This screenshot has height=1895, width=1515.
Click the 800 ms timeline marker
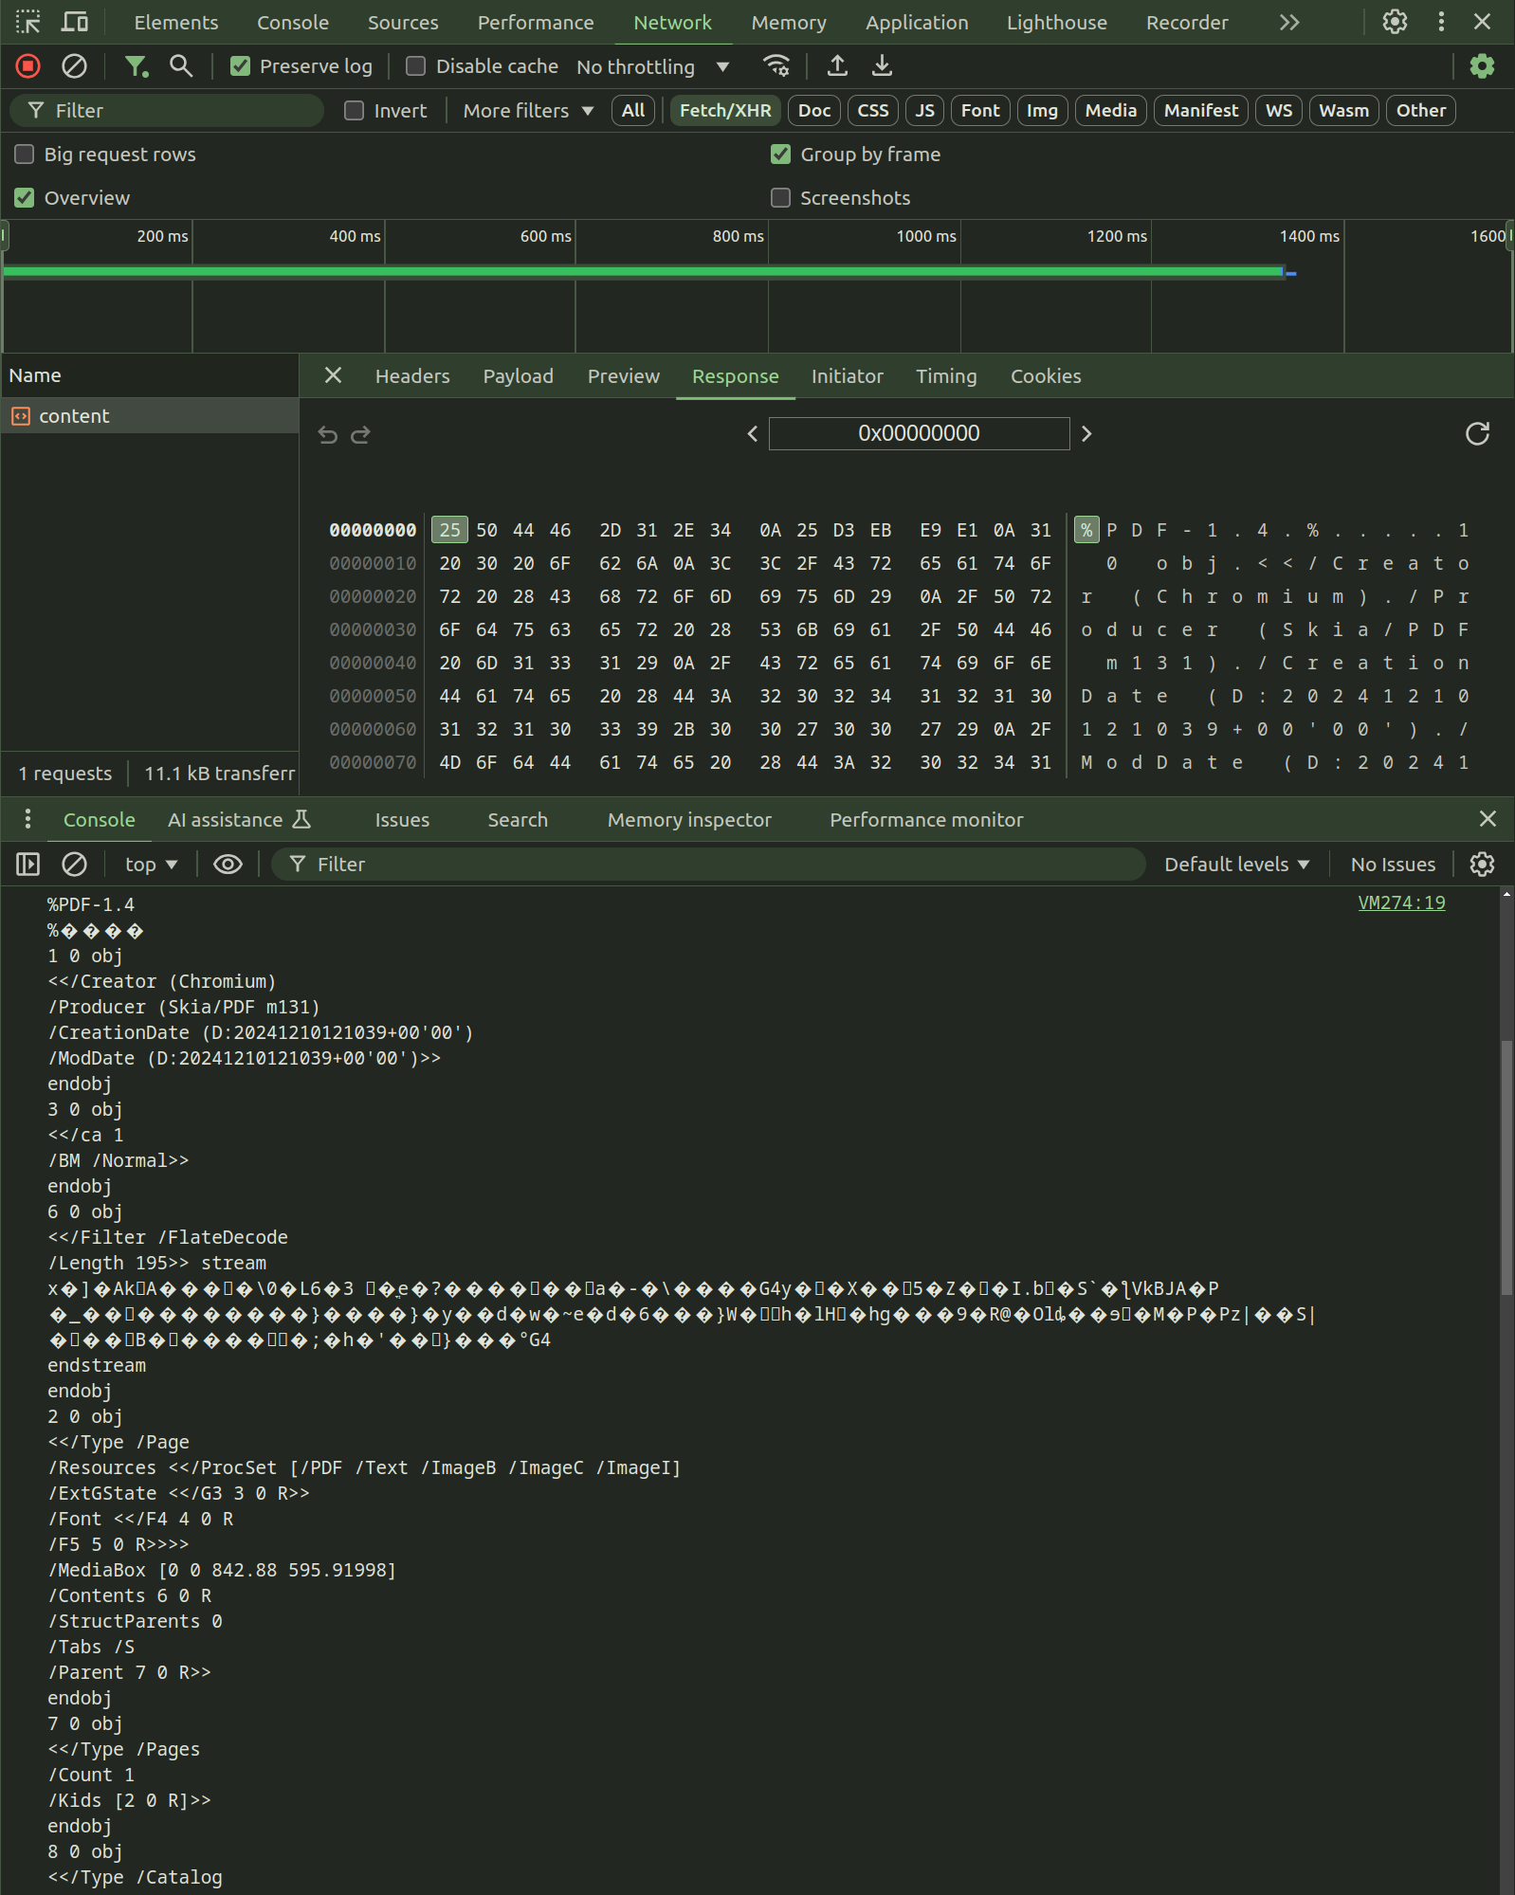click(x=738, y=236)
